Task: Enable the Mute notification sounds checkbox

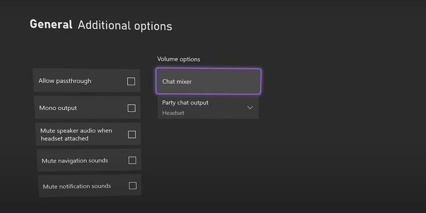Action: point(133,186)
